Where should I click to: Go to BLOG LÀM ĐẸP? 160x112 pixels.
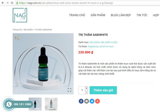121,15
